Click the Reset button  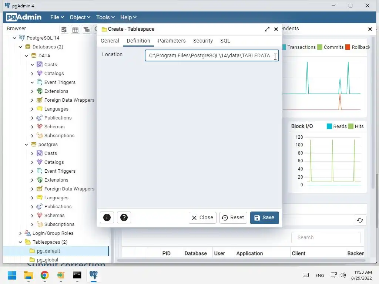[x=233, y=217]
